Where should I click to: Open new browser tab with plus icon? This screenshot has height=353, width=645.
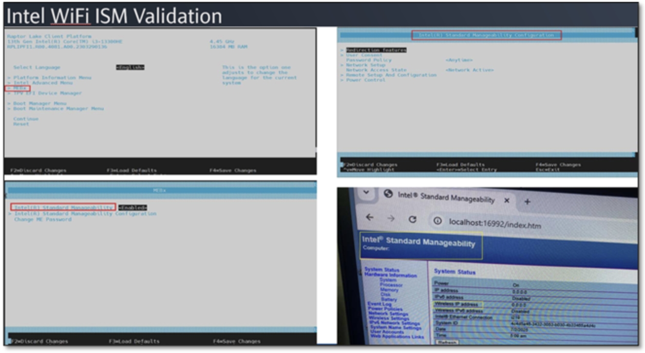527,201
